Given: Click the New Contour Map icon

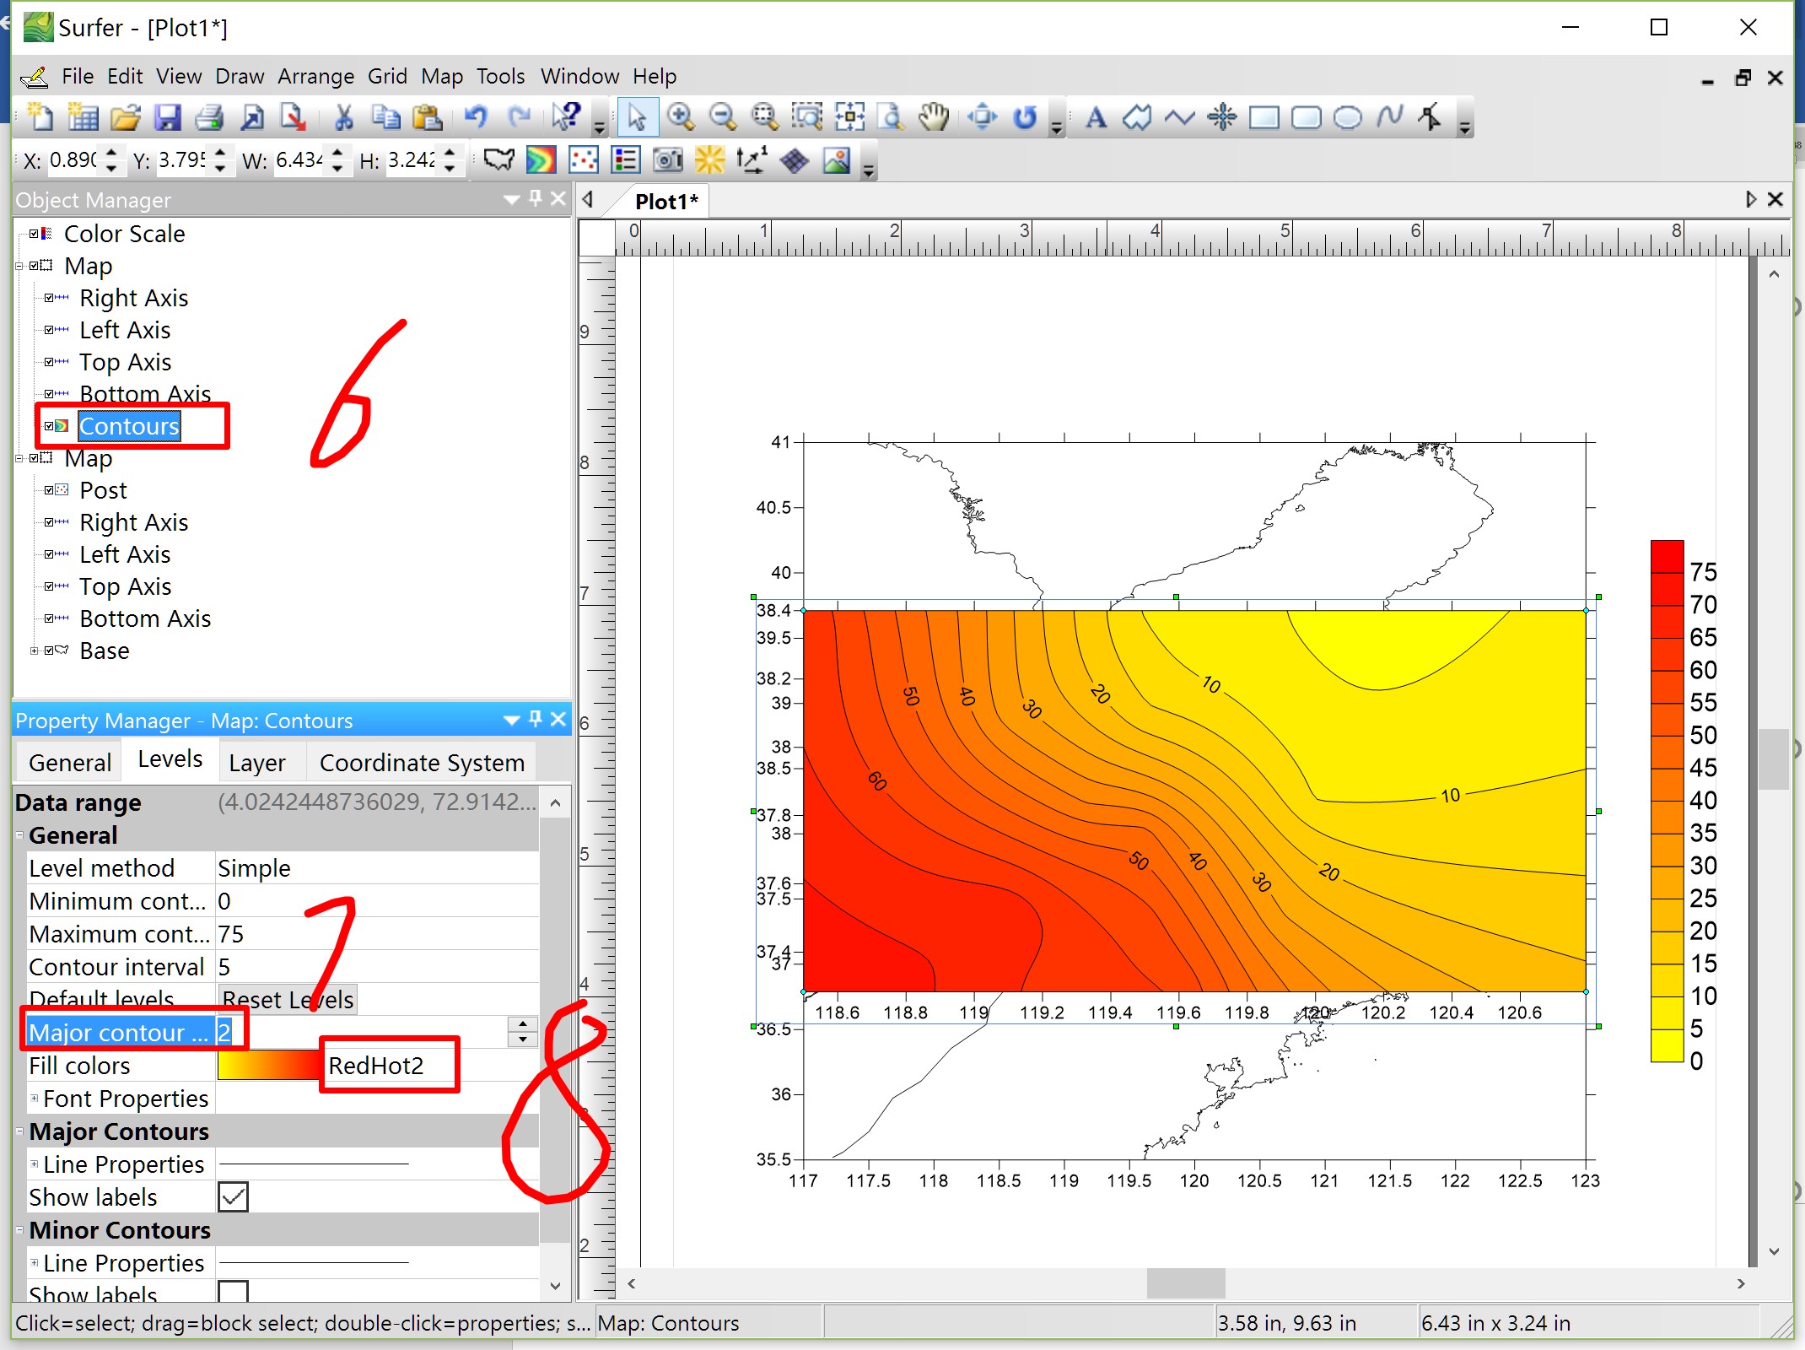Looking at the screenshot, I should coord(541,160).
